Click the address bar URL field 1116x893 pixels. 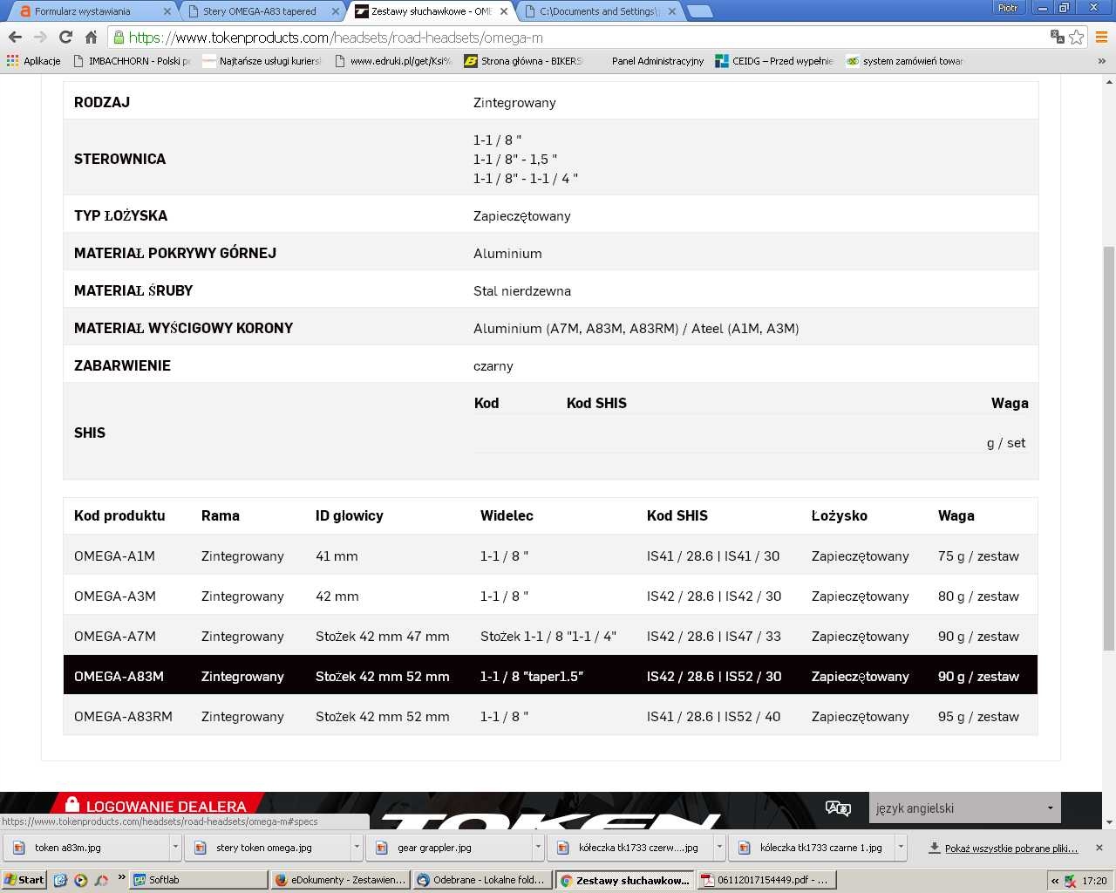(575, 37)
